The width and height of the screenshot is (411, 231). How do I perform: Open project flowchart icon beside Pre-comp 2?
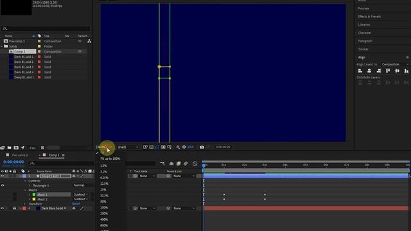89,41
